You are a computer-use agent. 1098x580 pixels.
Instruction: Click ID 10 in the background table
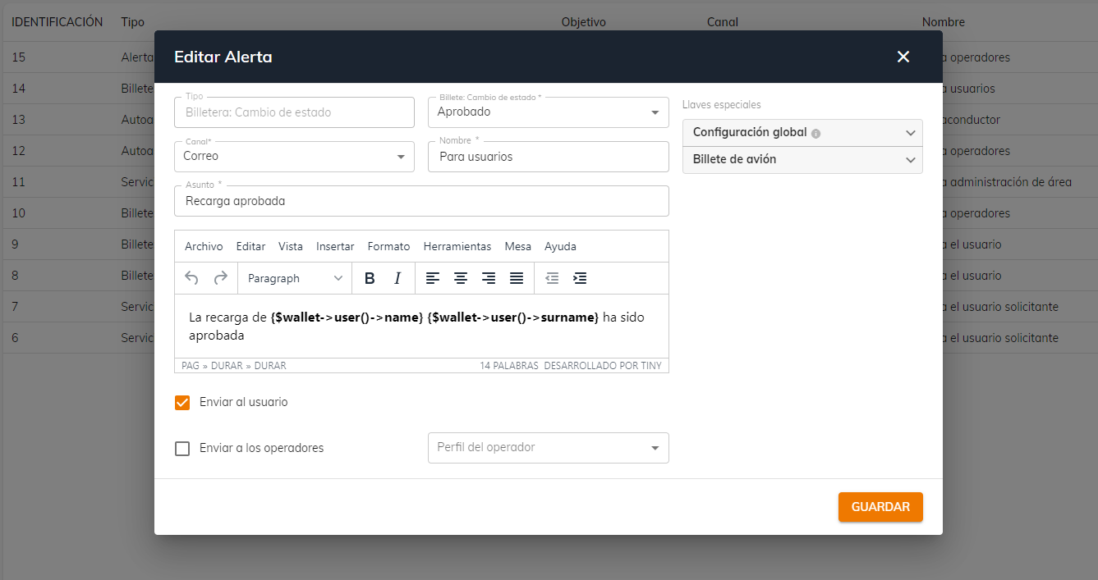[x=19, y=213]
